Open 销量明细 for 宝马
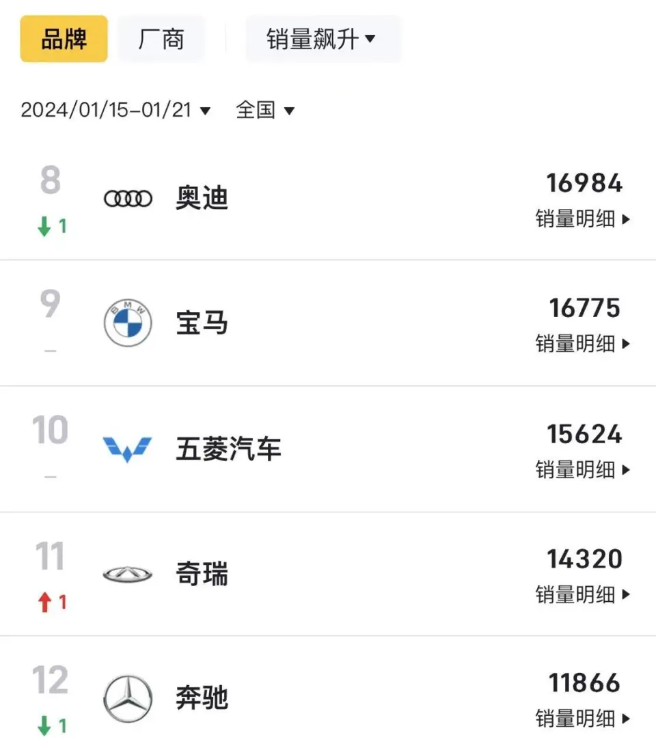 coord(582,344)
